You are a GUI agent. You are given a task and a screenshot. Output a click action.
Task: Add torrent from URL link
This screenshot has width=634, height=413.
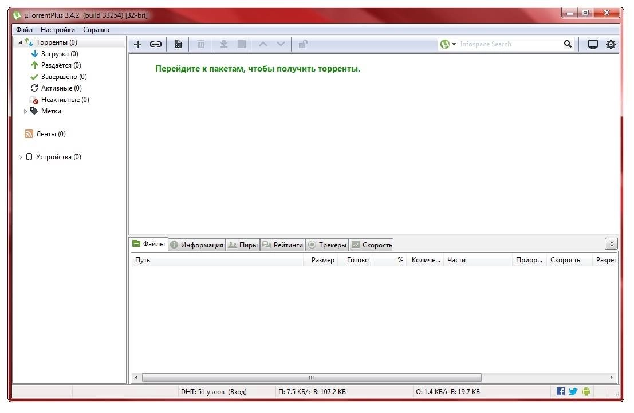pos(156,44)
